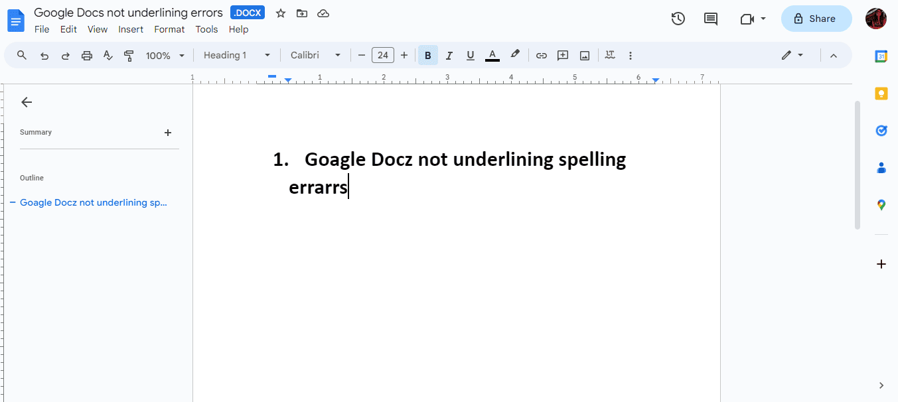
Task: Open spelling and grammar check icon
Action: [x=108, y=55]
